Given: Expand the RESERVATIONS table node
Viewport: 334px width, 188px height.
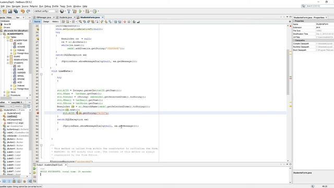Looking at the screenshot, I should pyautogui.click(x=8, y=60).
